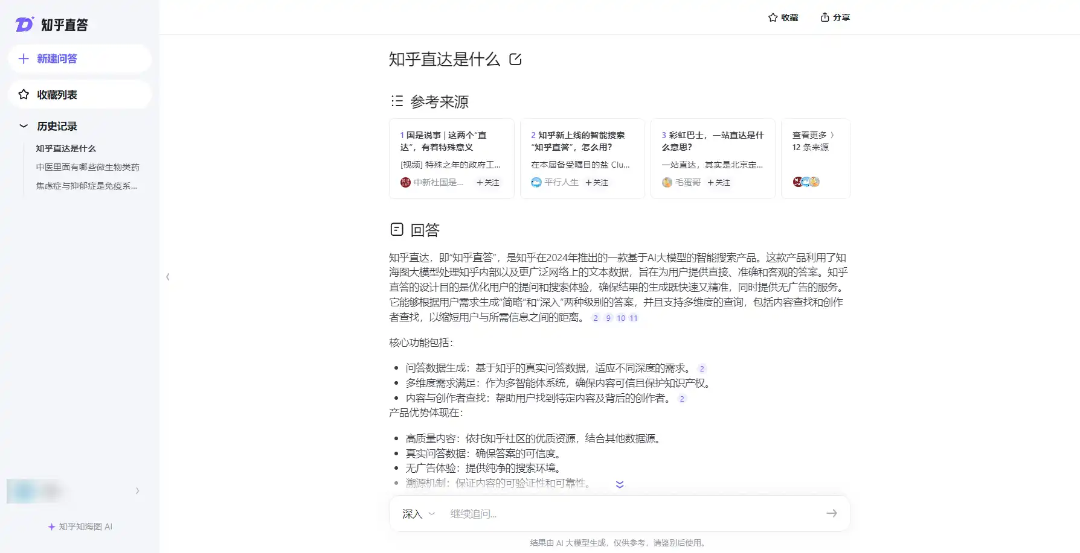Viewport: 1080px width, 553px height.
Task: Click the AI disclaimer text at bottom
Action: [x=619, y=543]
